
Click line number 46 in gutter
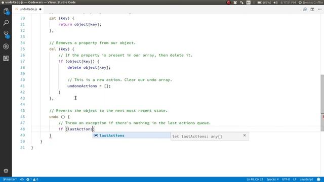click(x=22, y=117)
